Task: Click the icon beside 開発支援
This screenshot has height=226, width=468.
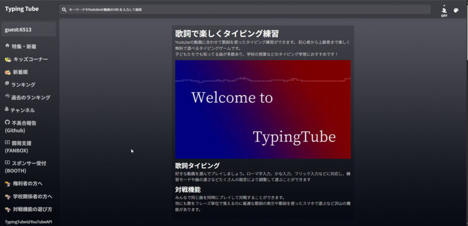Action: pyautogui.click(x=7, y=142)
